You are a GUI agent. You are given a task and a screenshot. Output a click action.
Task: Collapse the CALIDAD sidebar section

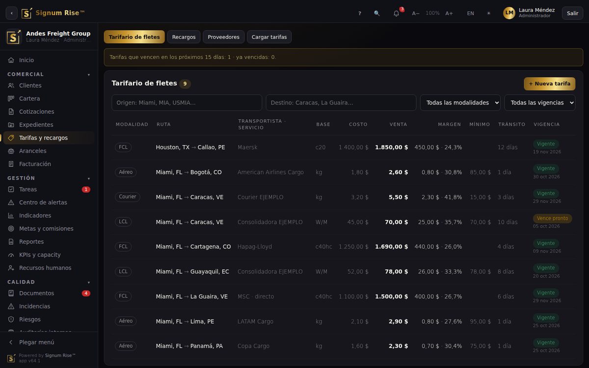[x=49, y=282]
